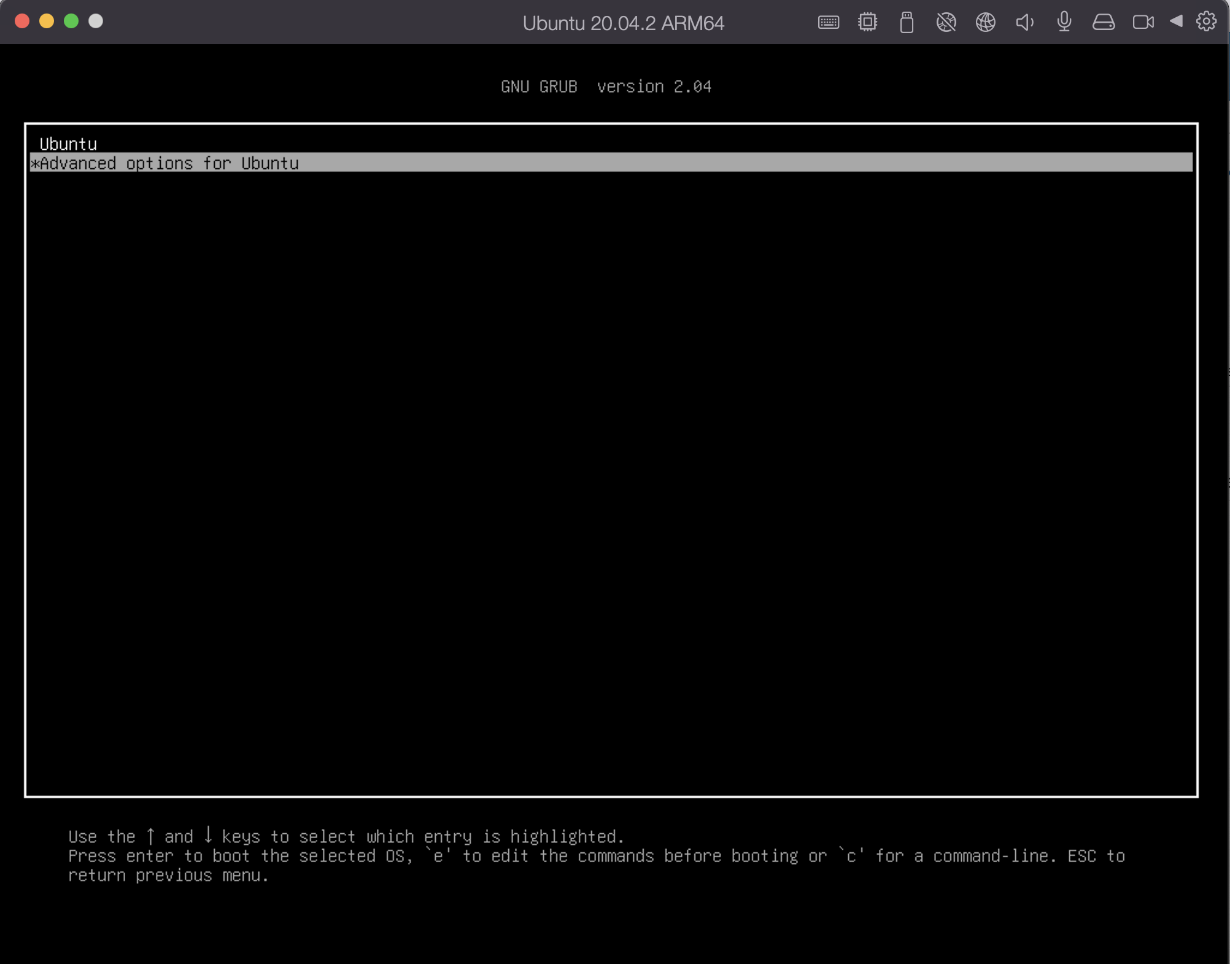Click the microphone icon in toolbar
This screenshot has height=964, width=1230.
[1064, 22]
